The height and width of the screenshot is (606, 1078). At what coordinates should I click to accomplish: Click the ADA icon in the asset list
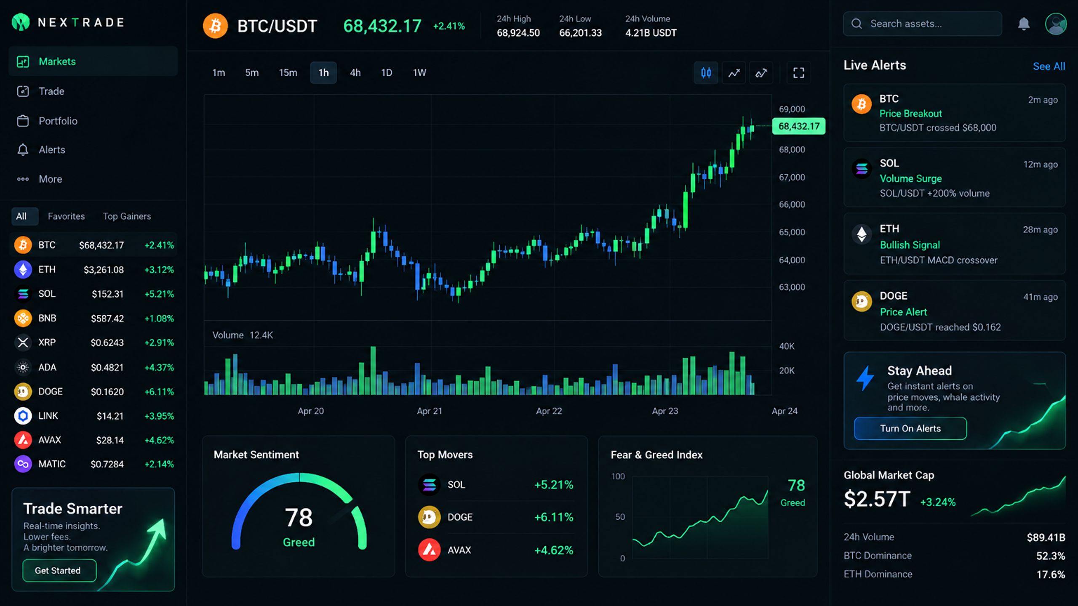coord(23,367)
